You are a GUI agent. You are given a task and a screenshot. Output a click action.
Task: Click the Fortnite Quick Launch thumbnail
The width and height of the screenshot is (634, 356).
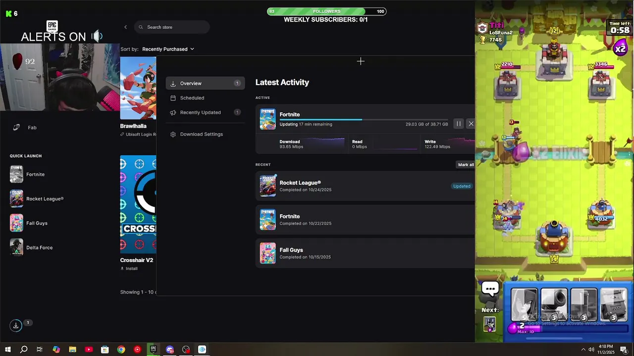[16, 175]
